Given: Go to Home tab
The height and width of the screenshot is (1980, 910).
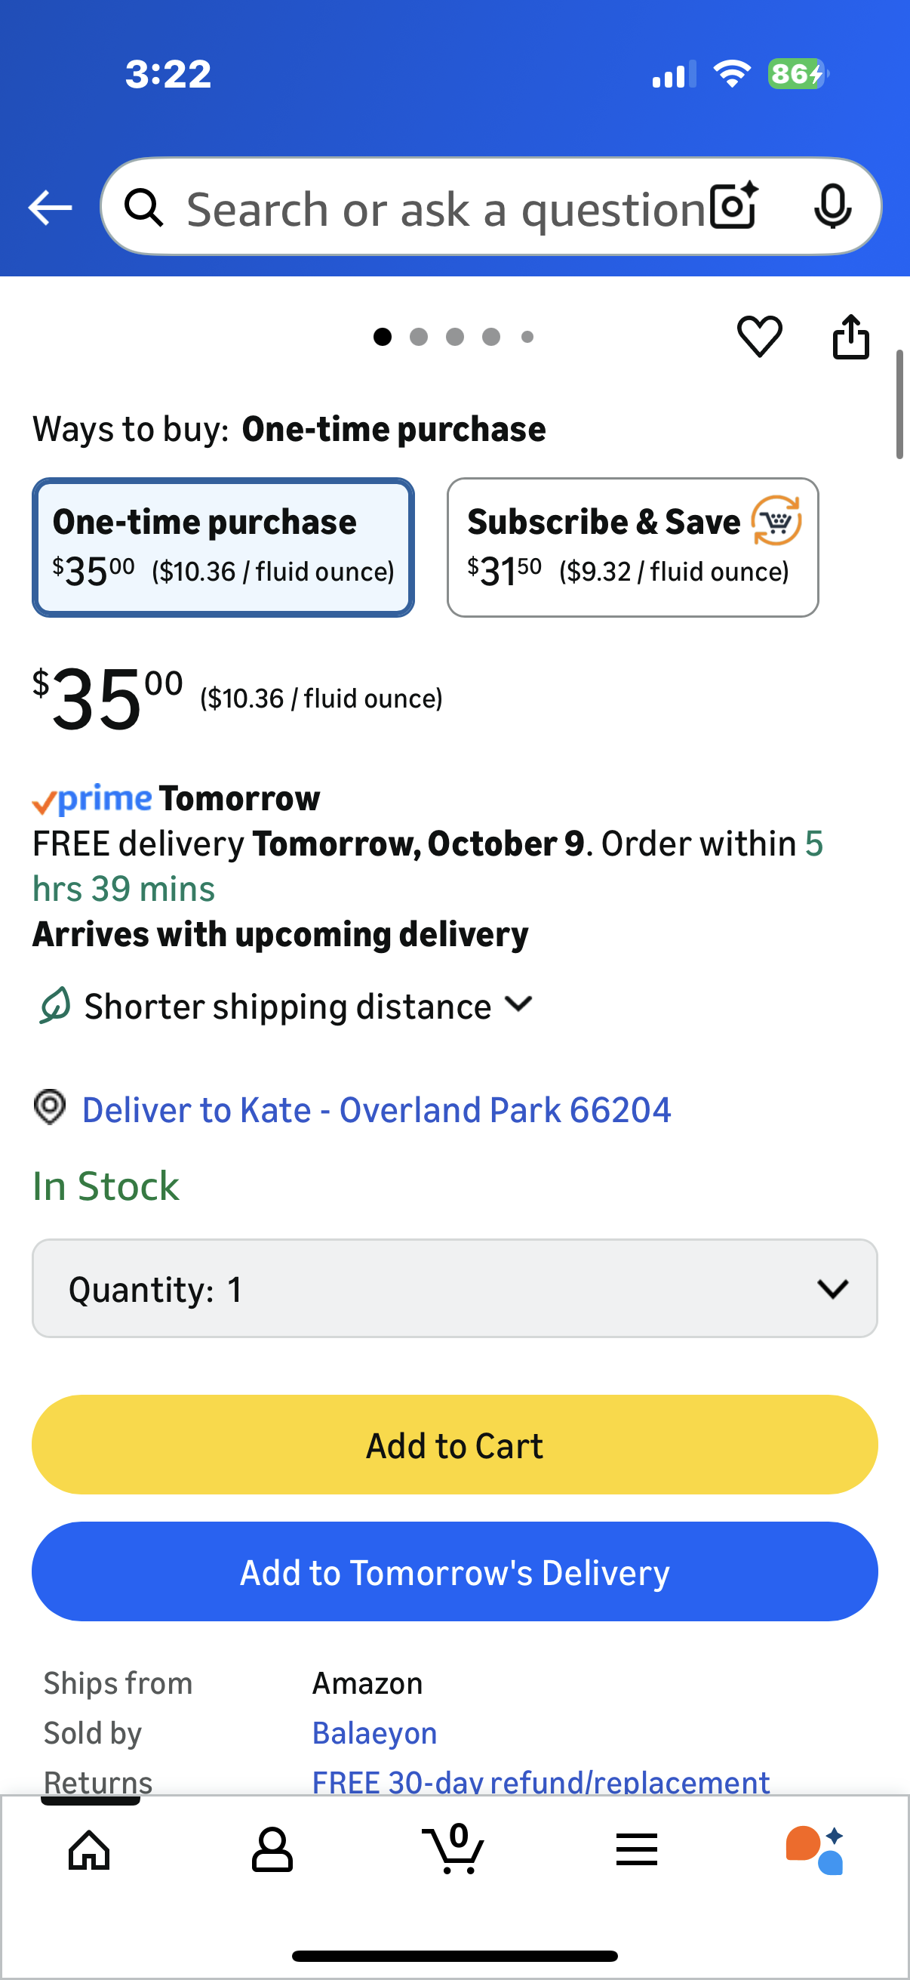Looking at the screenshot, I should click(89, 1849).
